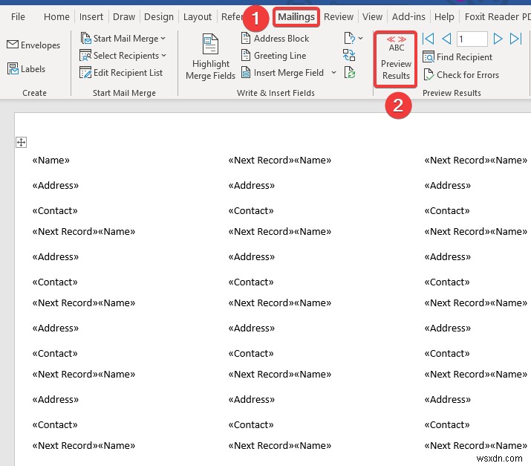Screen dimensions: 531x466
Task: Open the File tab
Action: [x=18, y=16]
